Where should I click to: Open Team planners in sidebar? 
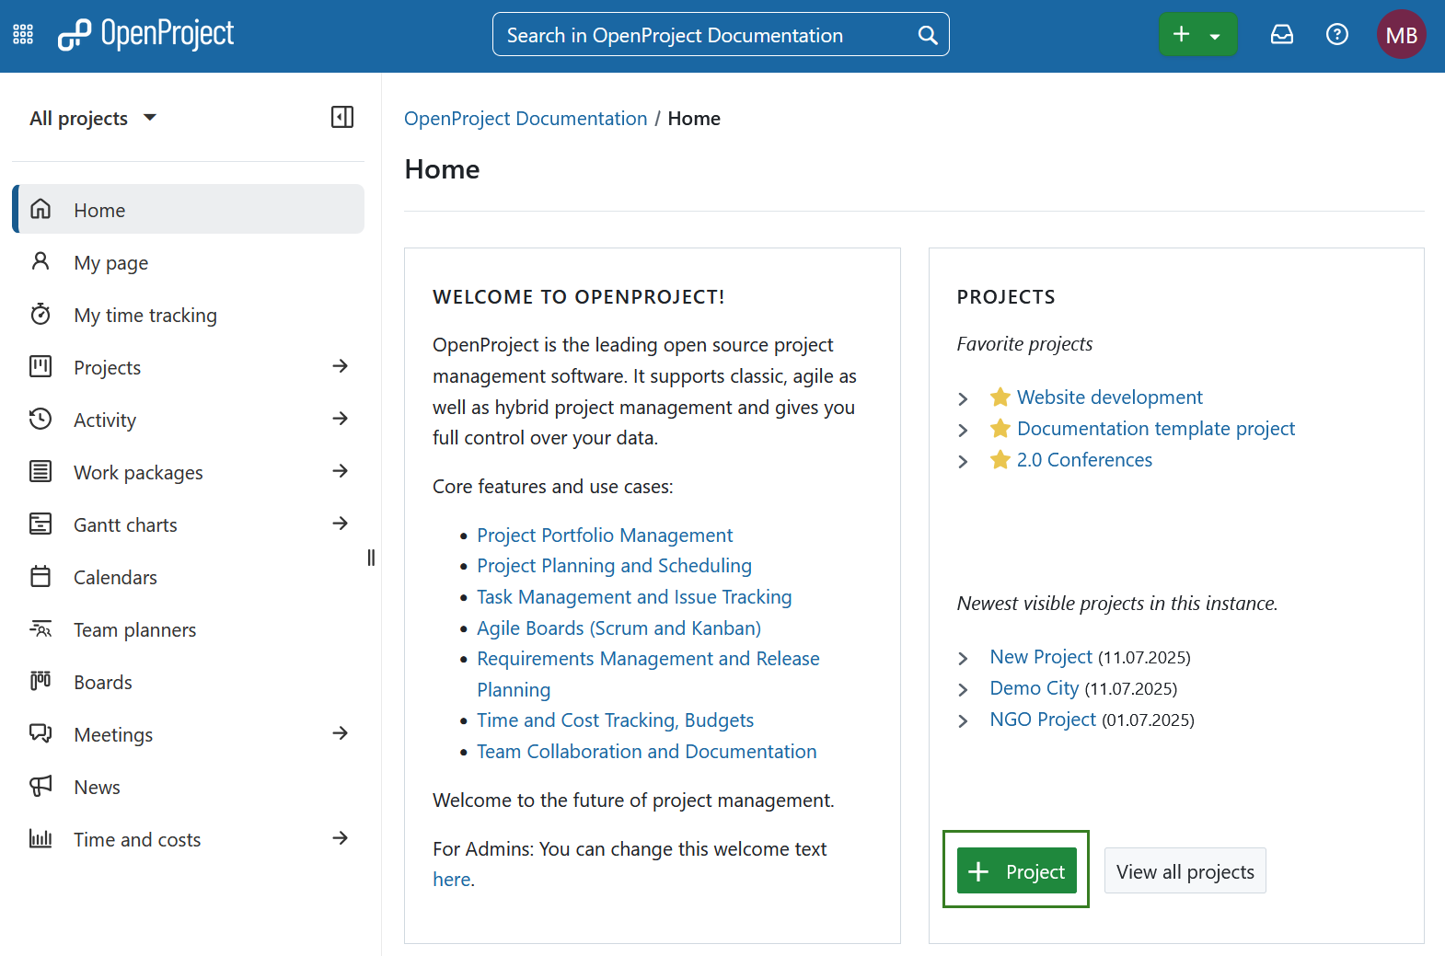[134, 630]
